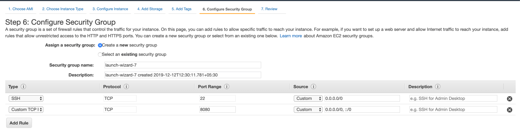This screenshot has width=520, height=131.
Task: Follow the Learn more link
Action: pyautogui.click(x=291, y=36)
